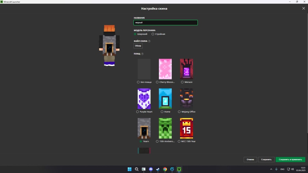
Task: Open Steam from the taskbar
Action: (158, 169)
